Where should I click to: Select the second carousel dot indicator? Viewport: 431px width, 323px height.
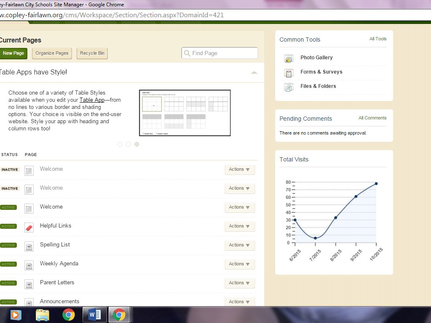[x=128, y=144]
